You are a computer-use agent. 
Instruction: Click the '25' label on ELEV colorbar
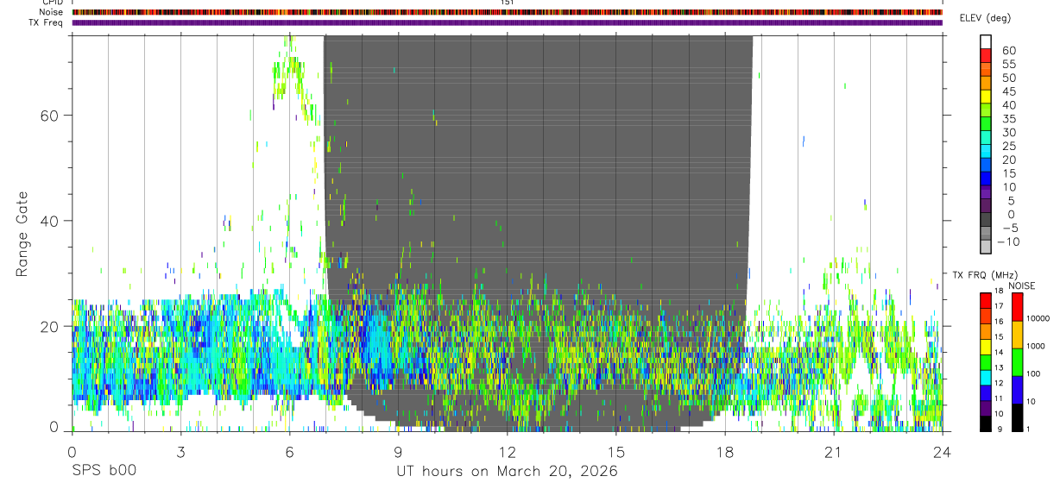(x=1008, y=146)
